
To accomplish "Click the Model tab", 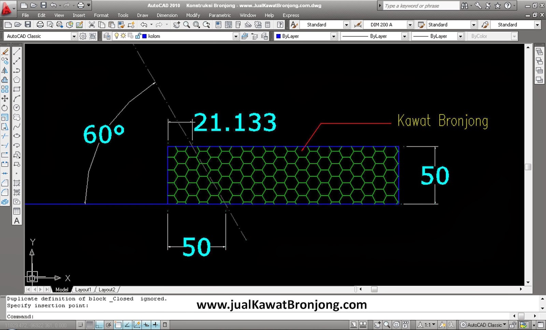I will [x=62, y=289].
